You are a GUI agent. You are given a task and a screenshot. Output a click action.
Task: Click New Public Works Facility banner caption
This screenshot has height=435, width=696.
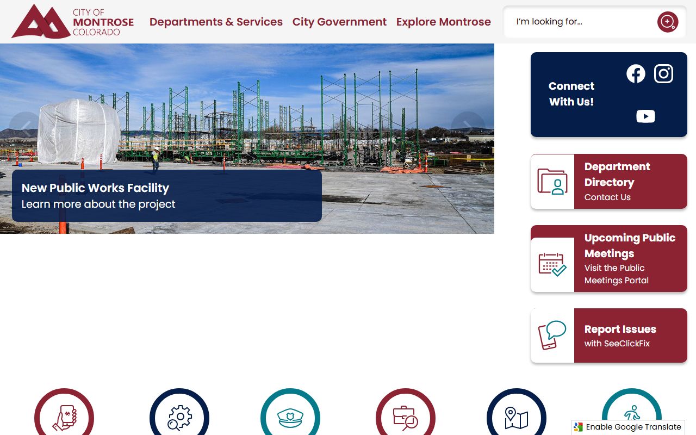tap(166, 196)
